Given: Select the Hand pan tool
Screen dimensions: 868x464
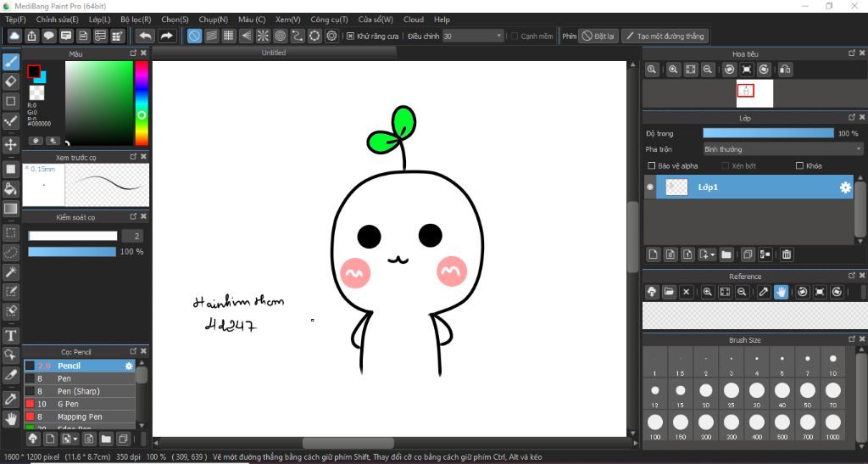Looking at the screenshot, I should point(11,418).
